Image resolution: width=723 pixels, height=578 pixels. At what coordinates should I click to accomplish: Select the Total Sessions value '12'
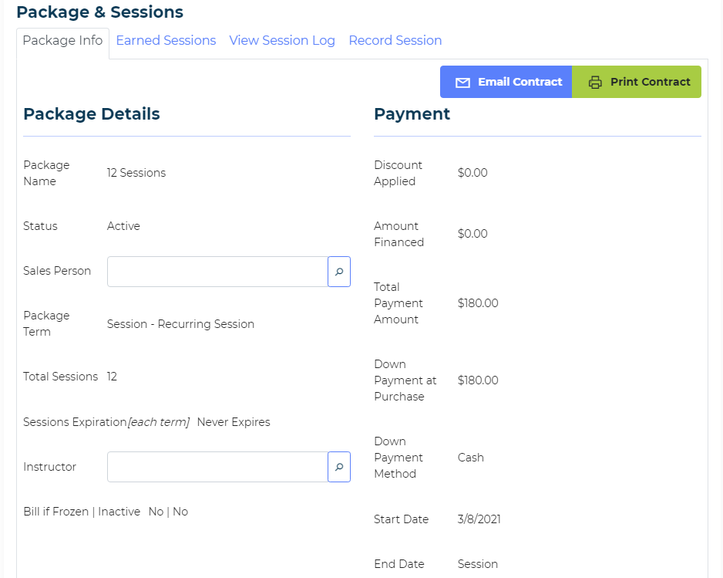[x=112, y=377]
